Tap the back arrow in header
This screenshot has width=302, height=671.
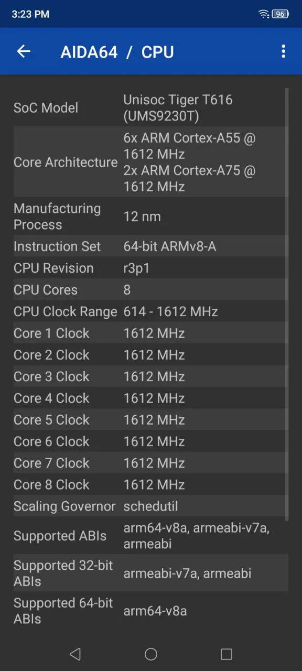(24, 51)
